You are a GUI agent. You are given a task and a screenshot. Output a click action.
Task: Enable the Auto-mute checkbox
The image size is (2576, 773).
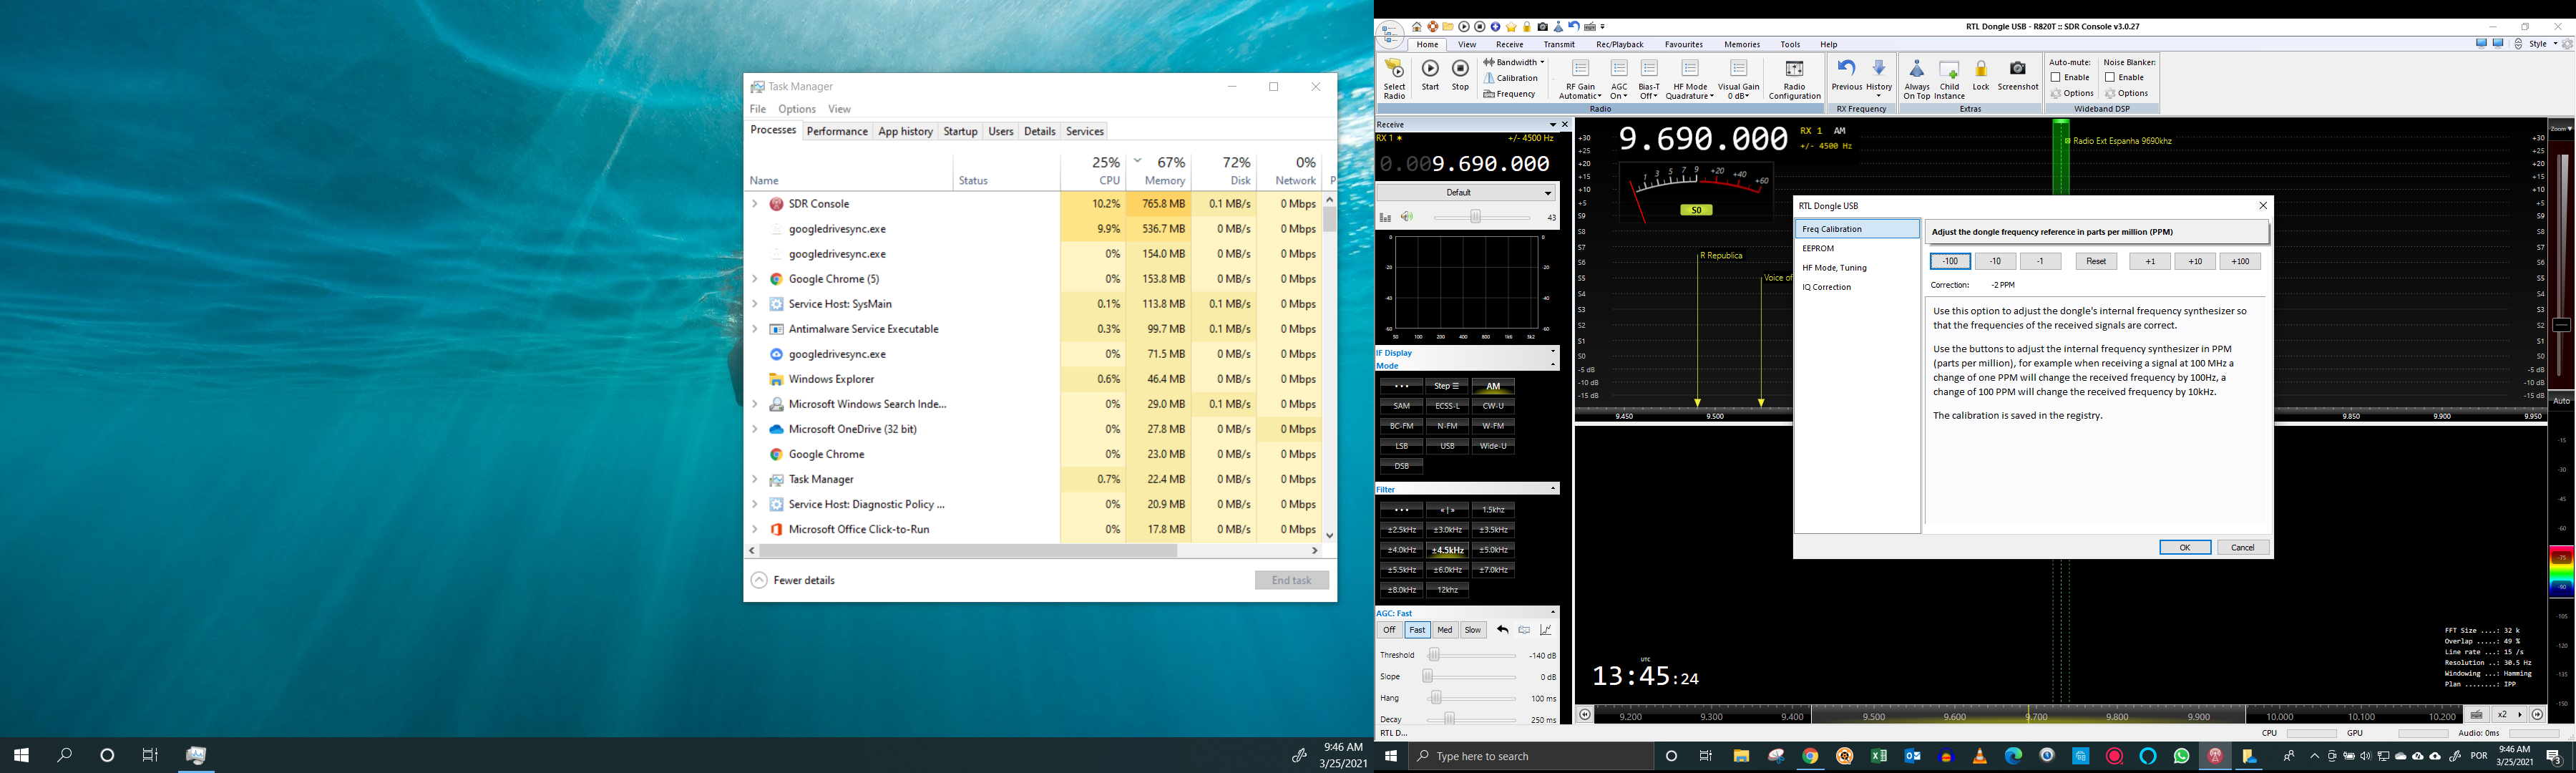2055,77
